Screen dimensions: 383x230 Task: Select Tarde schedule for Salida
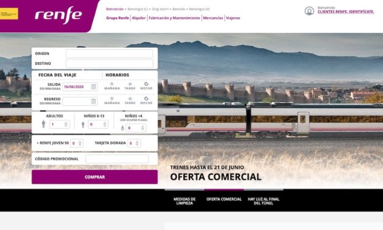coord(130,86)
